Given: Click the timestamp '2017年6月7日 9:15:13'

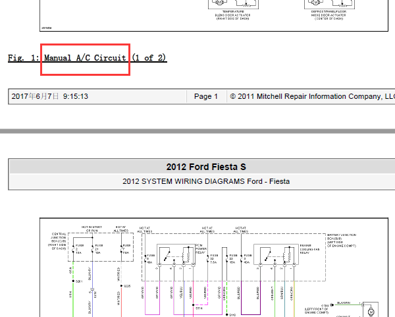Looking at the screenshot, I should (x=49, y=96).
